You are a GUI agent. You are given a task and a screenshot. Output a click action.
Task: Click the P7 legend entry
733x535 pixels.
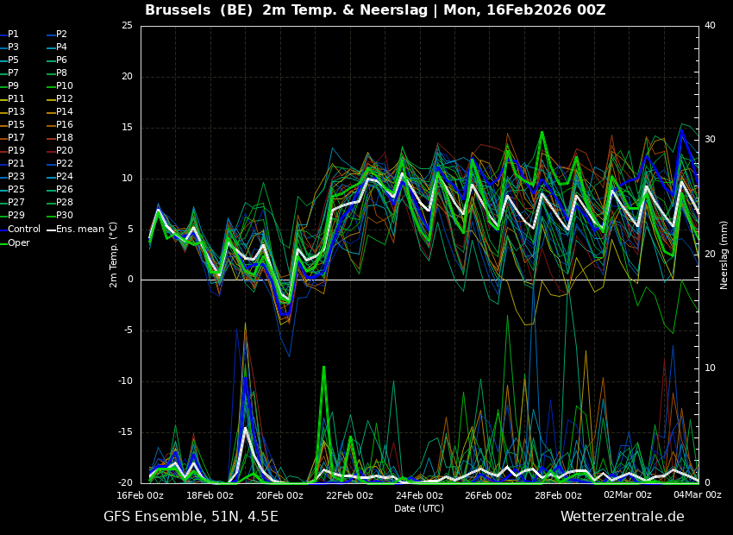click(x=9, y=73)
